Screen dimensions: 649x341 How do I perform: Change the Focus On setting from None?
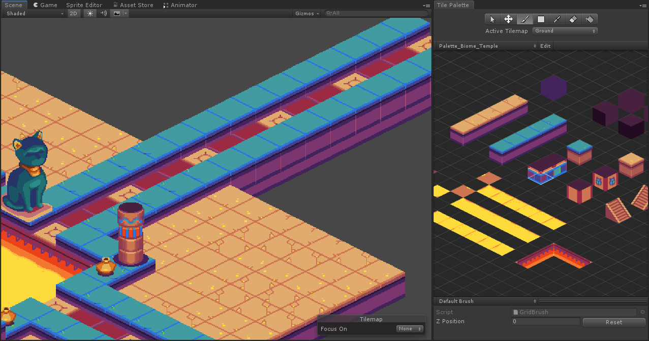pos(409,329)
